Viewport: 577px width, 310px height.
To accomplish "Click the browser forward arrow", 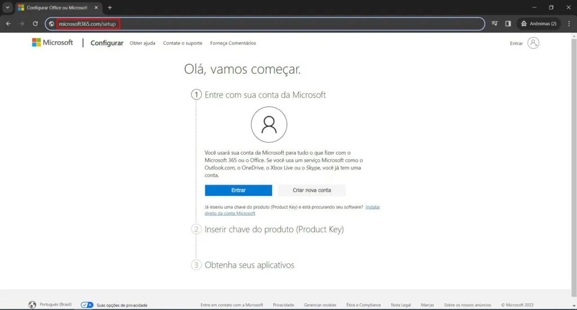I will tap(22, 24).
